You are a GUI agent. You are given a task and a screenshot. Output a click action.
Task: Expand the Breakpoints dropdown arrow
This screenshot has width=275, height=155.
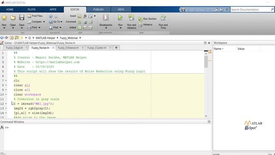[x=106, y=28]
